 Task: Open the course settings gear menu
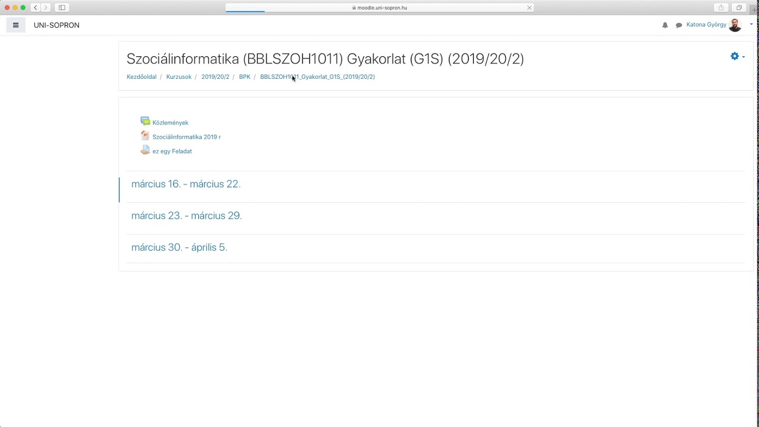[x=738, y=56]
